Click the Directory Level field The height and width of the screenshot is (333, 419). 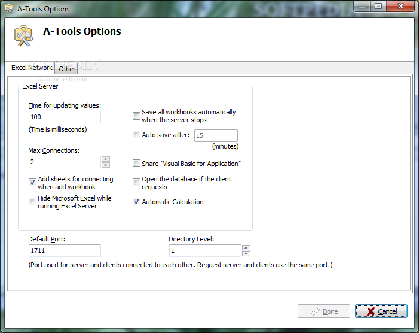click(x=205, y=250)
